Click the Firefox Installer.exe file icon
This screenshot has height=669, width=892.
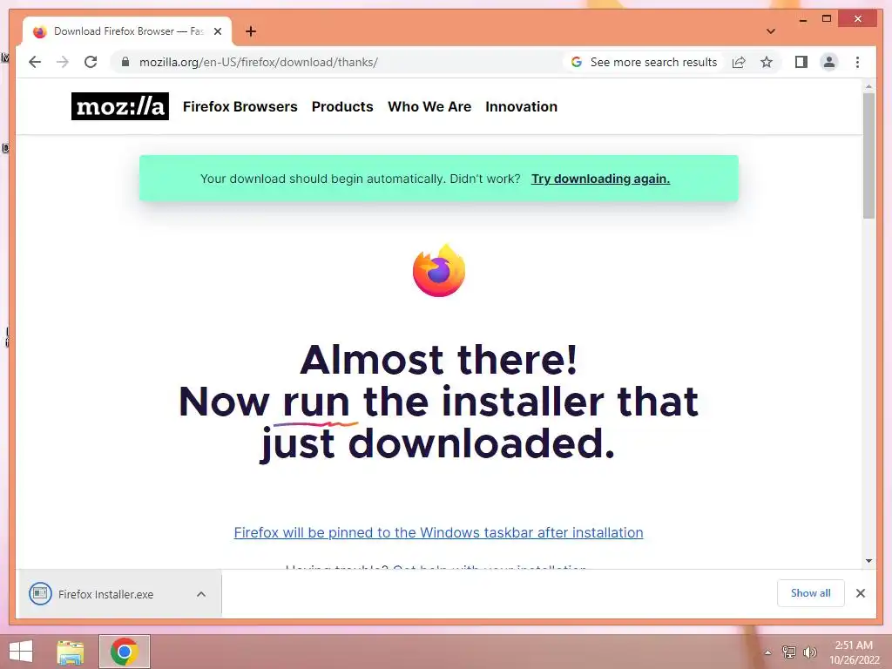40,594
